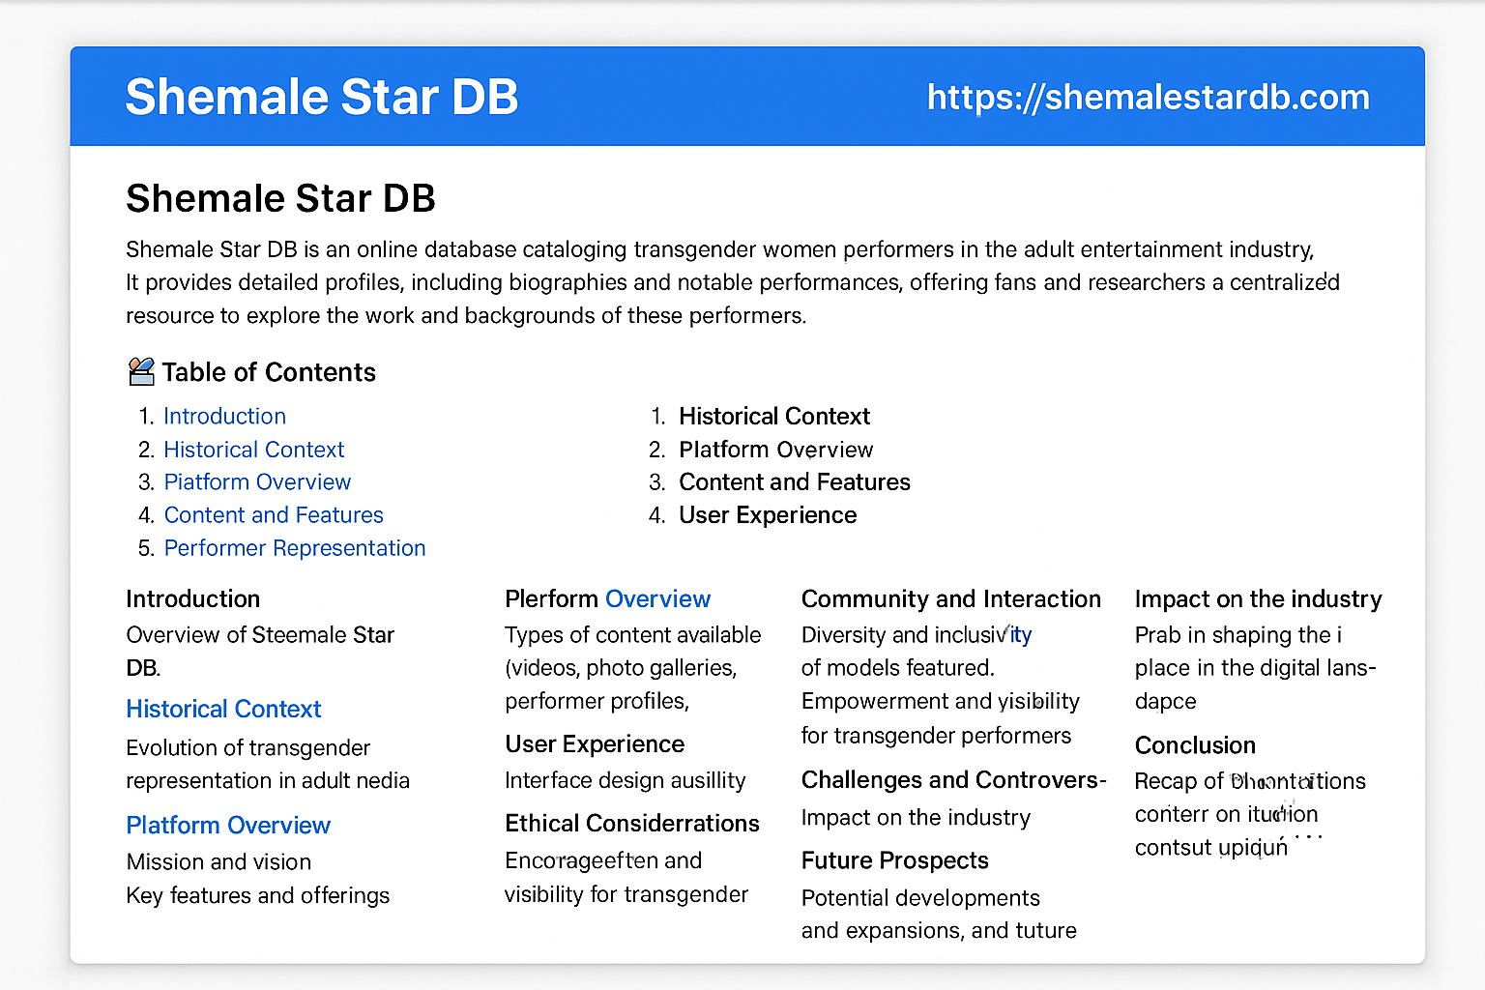
Task: Click bold User Experience in right contents list
Action: point(768,515)
